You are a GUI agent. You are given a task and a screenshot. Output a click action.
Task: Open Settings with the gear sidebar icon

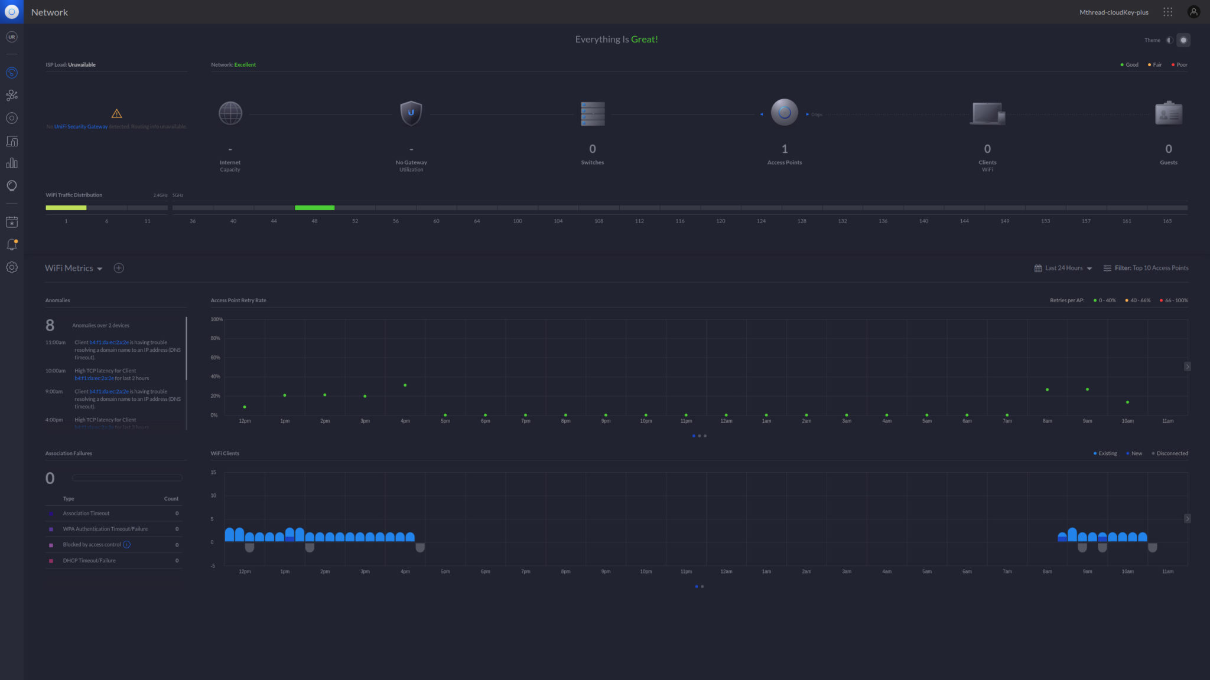12,267
